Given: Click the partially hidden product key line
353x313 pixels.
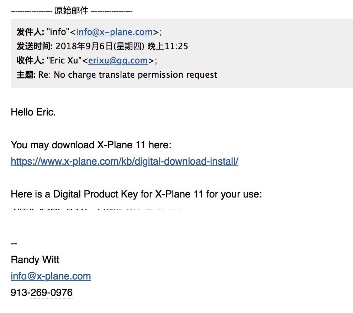Looking at the screenshot, I should pyautogui.click(x=96, y=210).
